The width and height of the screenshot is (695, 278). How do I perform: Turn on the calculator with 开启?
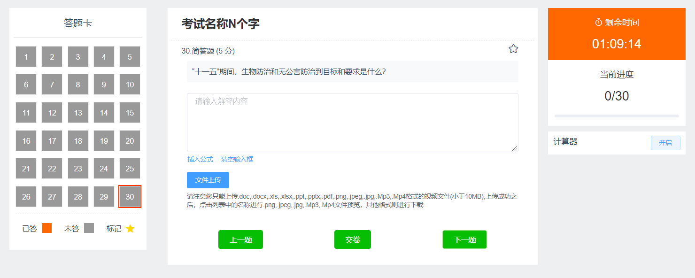click(x=665, y=143)
